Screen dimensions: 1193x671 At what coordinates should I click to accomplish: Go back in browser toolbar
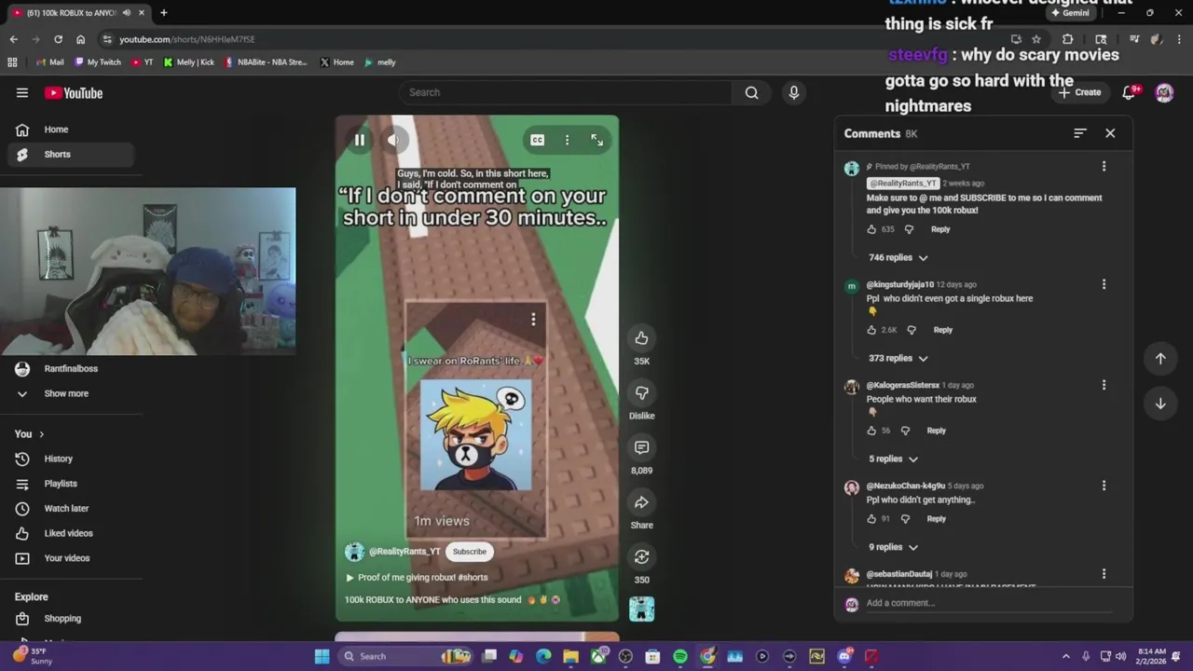coord(13,39)
